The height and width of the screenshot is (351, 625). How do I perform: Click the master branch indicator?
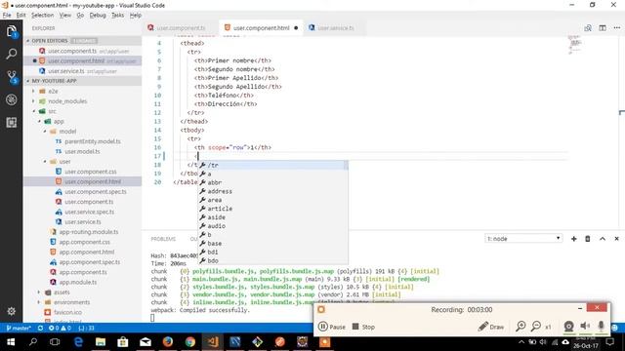point(19,328)
